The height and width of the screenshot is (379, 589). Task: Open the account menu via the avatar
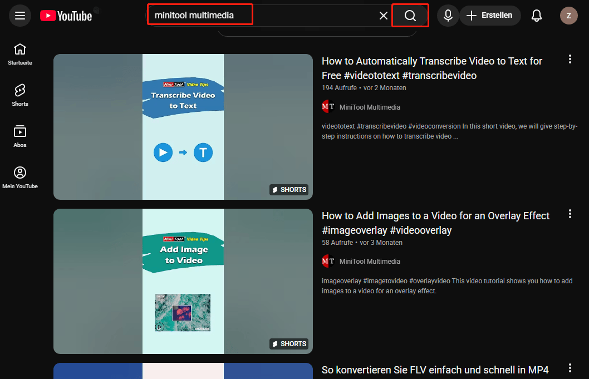[568, 16]
